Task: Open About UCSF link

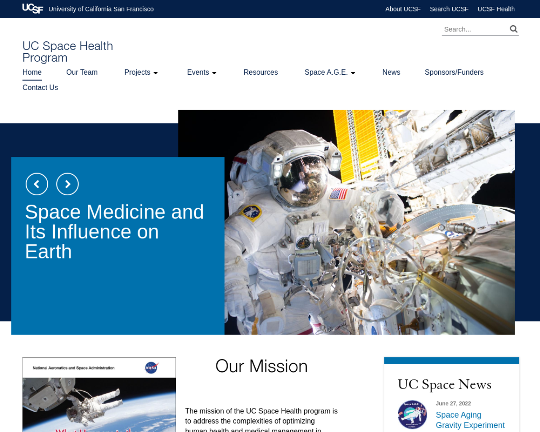Action: pos(403,9)
